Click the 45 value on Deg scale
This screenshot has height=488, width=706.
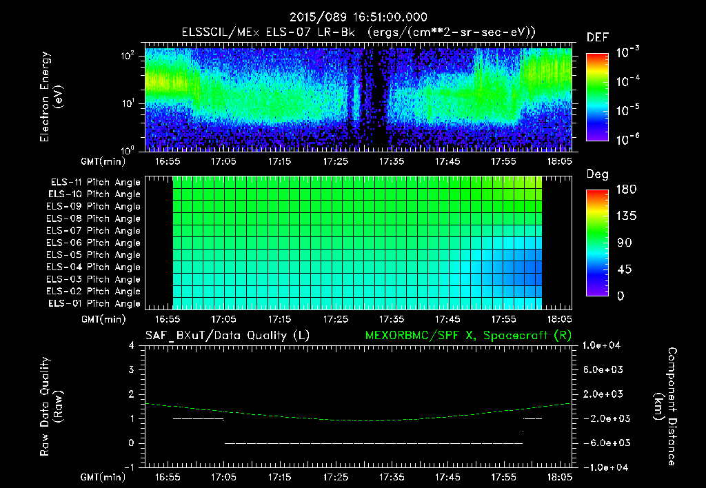point(624,270)
